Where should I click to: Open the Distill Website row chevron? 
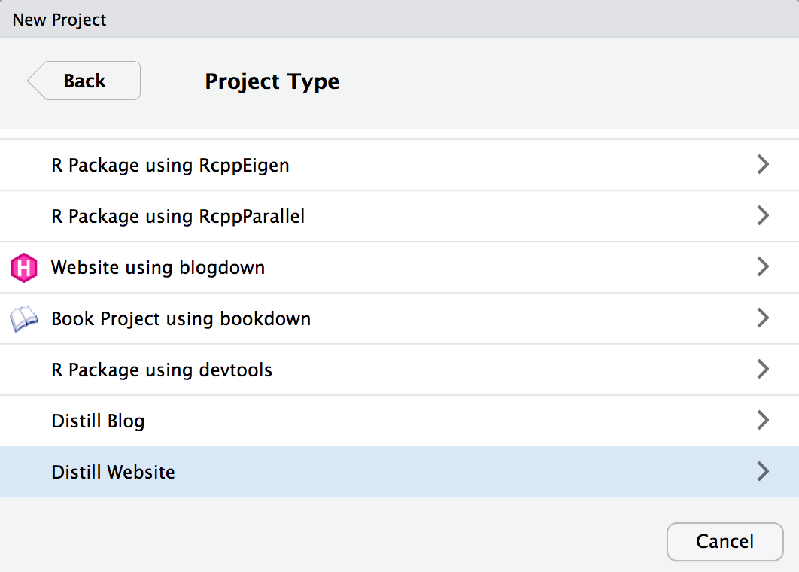tap(763, 472)
